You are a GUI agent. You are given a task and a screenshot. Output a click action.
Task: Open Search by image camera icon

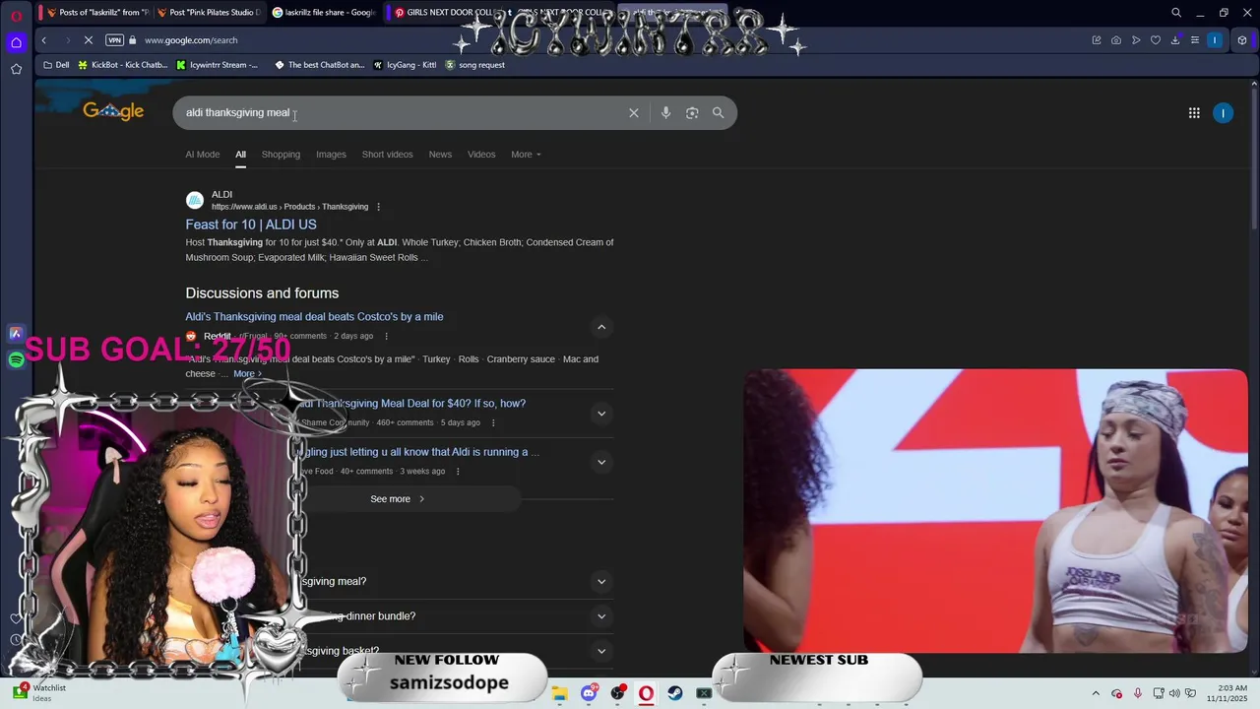click(692, 113)
